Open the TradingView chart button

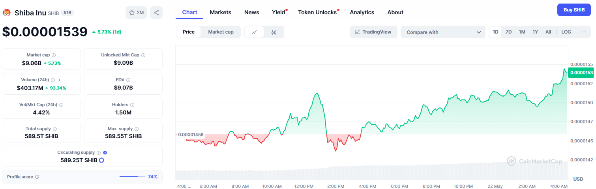[373, 32]
